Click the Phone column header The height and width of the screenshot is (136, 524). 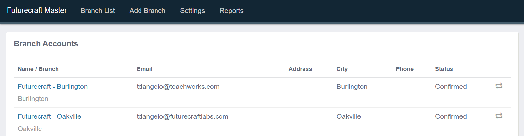tap(405, 69)
